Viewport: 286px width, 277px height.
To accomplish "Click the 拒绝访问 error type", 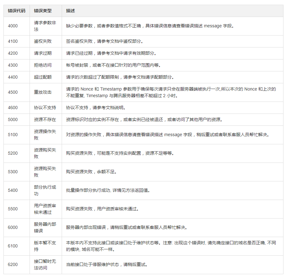I will pyautogui.click(x=43, y=65).
